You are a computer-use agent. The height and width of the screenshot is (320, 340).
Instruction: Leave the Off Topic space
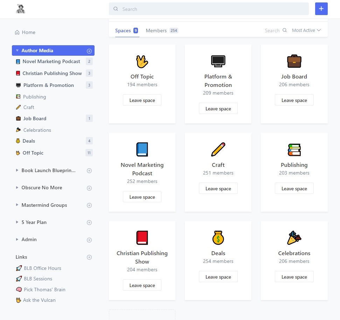(142, 100)
